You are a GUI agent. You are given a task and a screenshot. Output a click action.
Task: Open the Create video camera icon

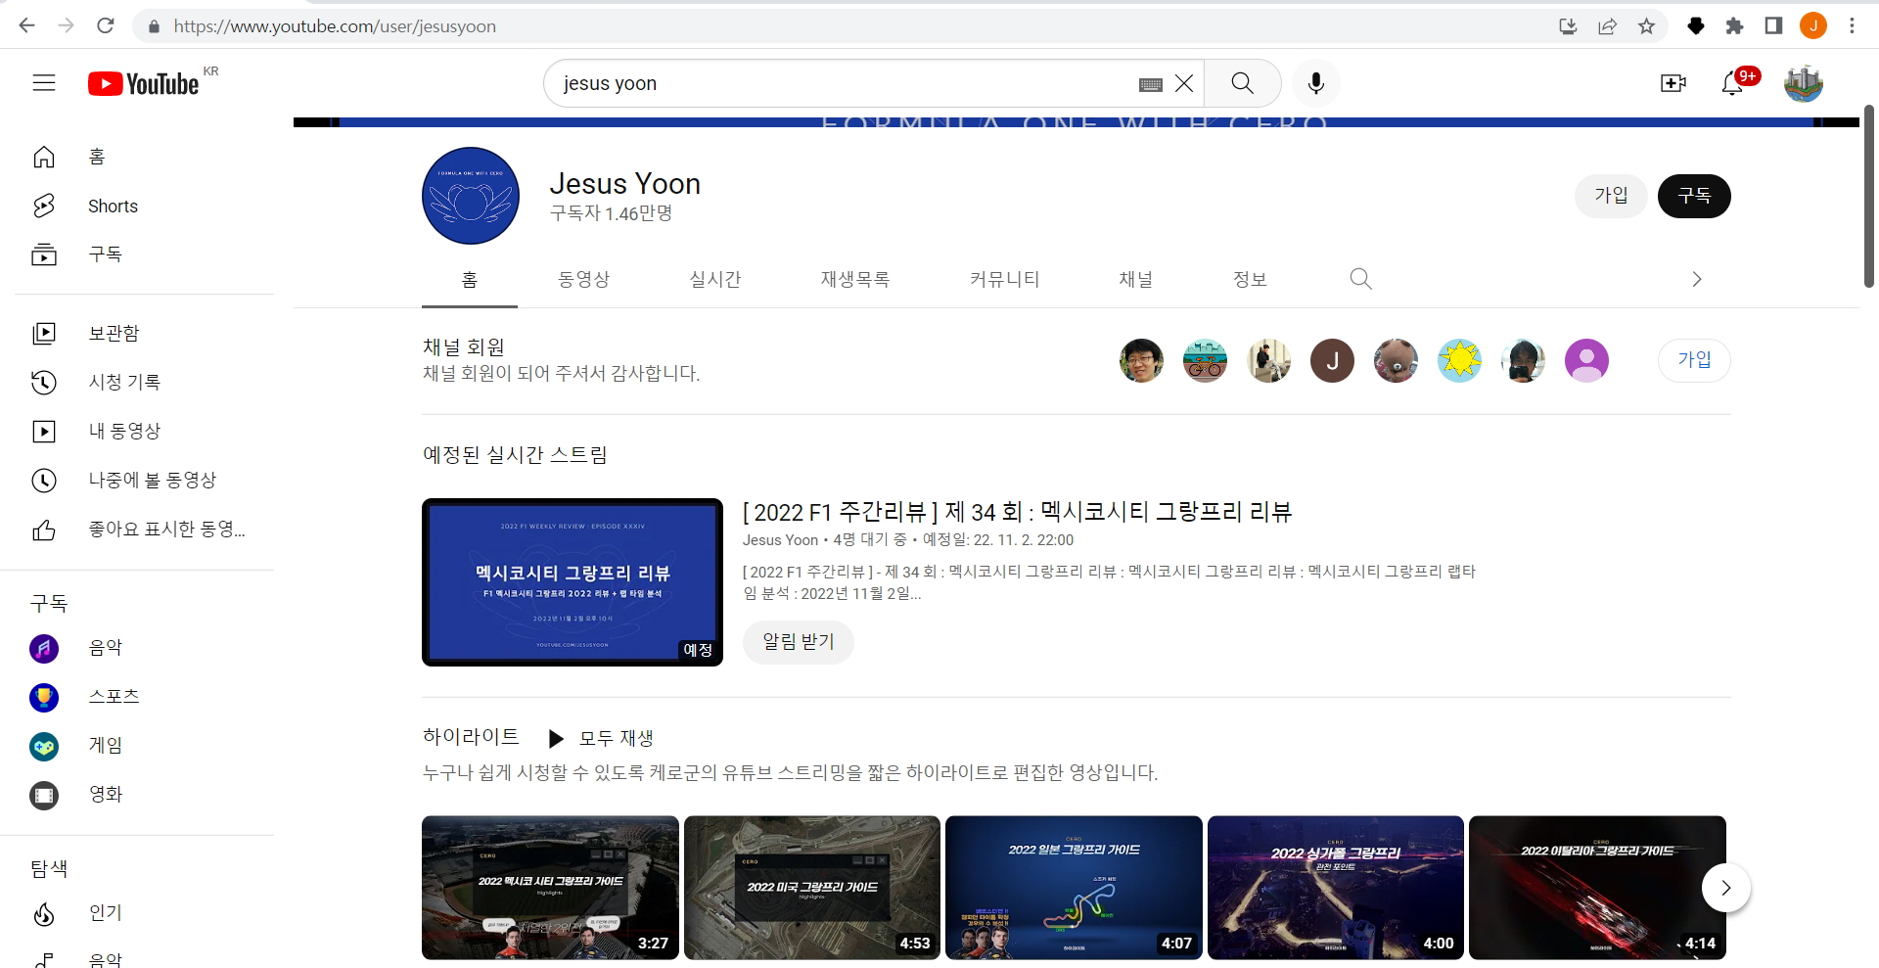pos(1673,83)
